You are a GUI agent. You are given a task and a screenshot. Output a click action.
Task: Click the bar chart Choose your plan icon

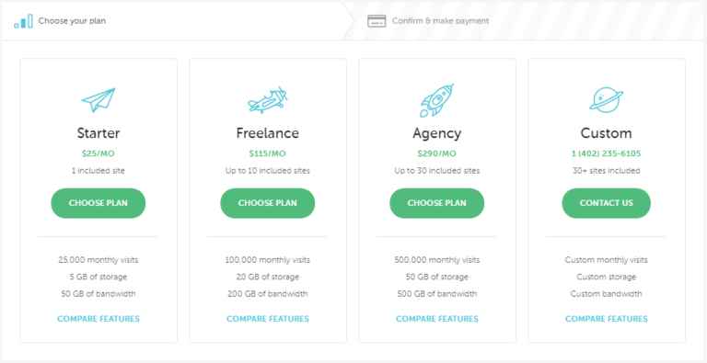point(23,21)
